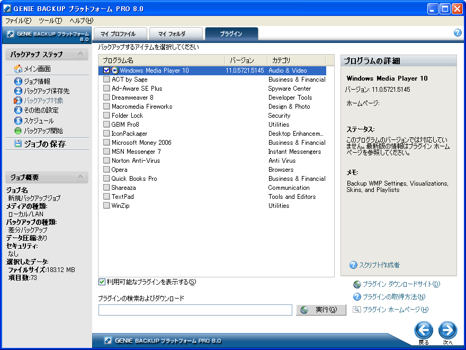Select the プラグイン tab
466x350 pixels.
(x=231, y=33)
